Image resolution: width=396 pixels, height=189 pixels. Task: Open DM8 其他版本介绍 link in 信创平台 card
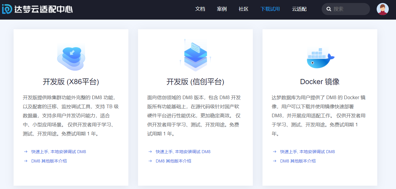point(173,161)
